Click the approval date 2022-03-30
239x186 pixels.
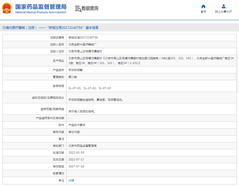point(76,153)
